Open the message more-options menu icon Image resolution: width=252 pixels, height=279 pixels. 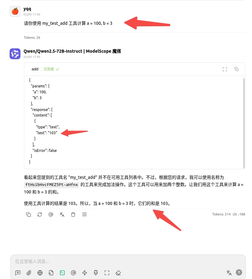coord(84,215)
